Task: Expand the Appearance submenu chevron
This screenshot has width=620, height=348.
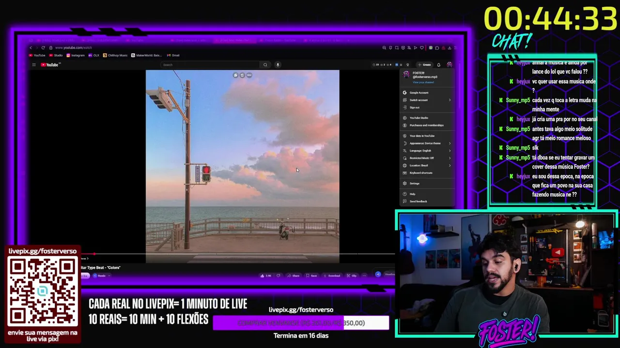Action: click(x=449, y=143)
